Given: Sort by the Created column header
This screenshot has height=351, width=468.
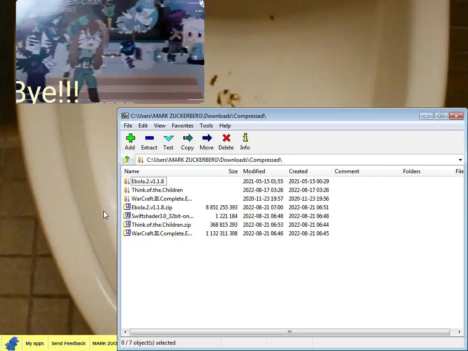Looking at the screenshot, I should pos(309,171).
